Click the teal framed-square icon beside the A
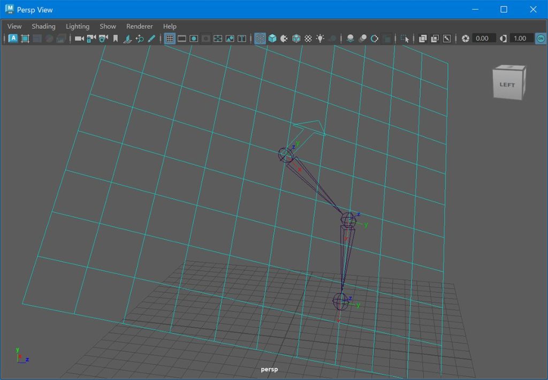This screenshot has height=380, width=548. [x=25, y=39]
